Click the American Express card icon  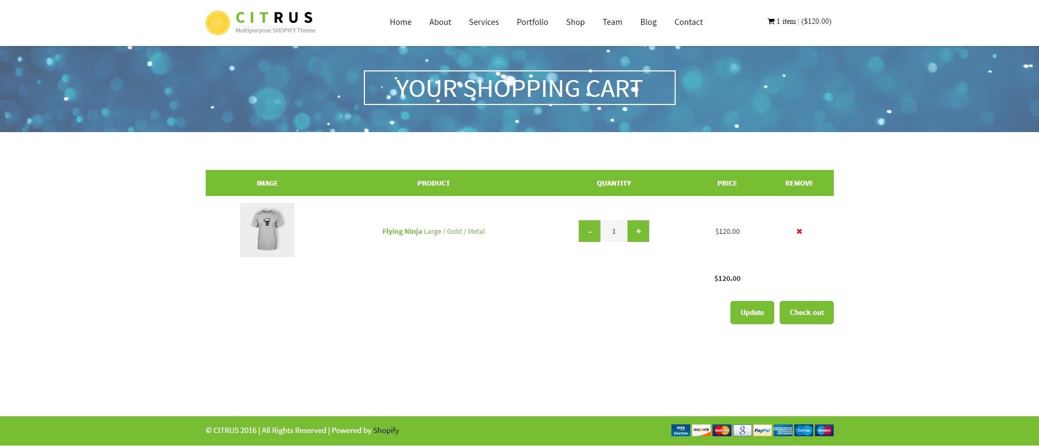[x=783, y=430]
